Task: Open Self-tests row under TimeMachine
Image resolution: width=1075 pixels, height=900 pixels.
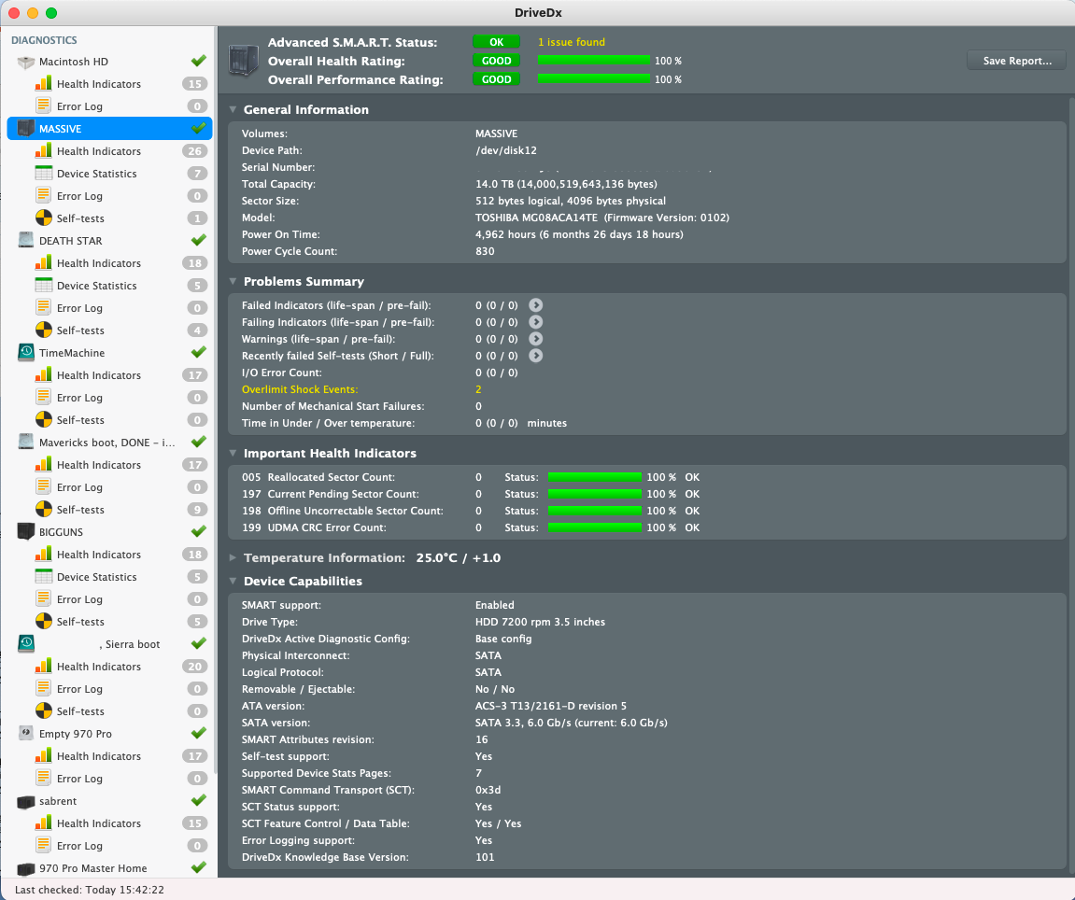Action: 109,419
